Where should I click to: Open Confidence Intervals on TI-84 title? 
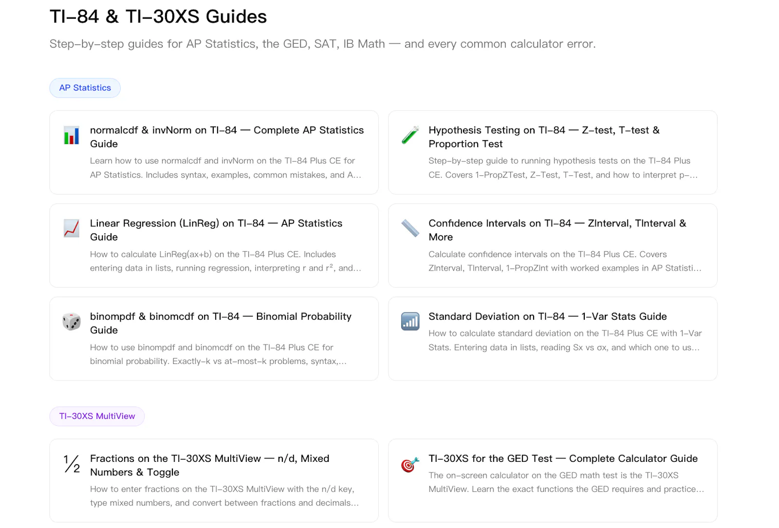coord(557,230)
